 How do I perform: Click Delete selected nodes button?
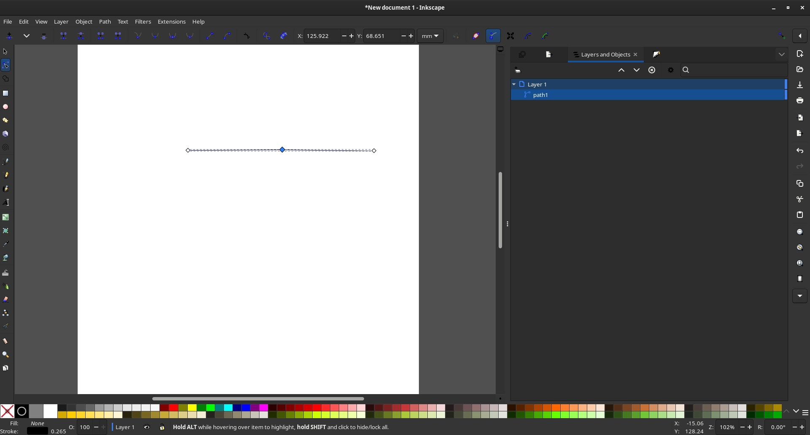[x=44, y=36]
